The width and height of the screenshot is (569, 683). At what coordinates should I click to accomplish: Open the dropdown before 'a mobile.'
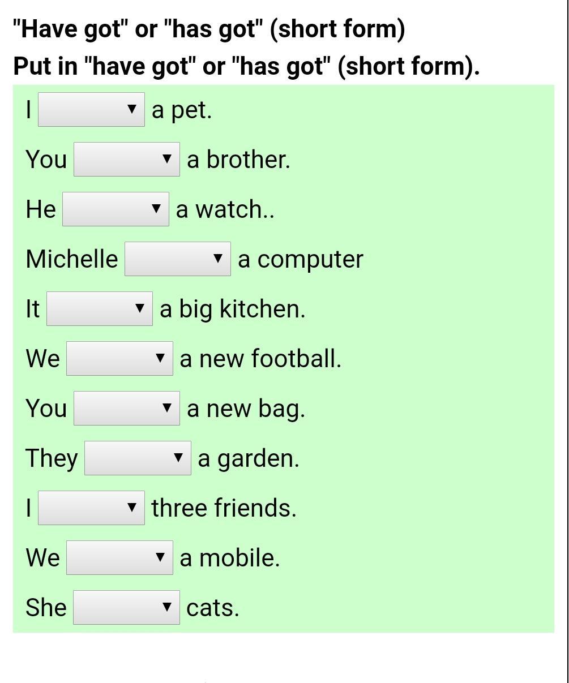pos(119,557)
